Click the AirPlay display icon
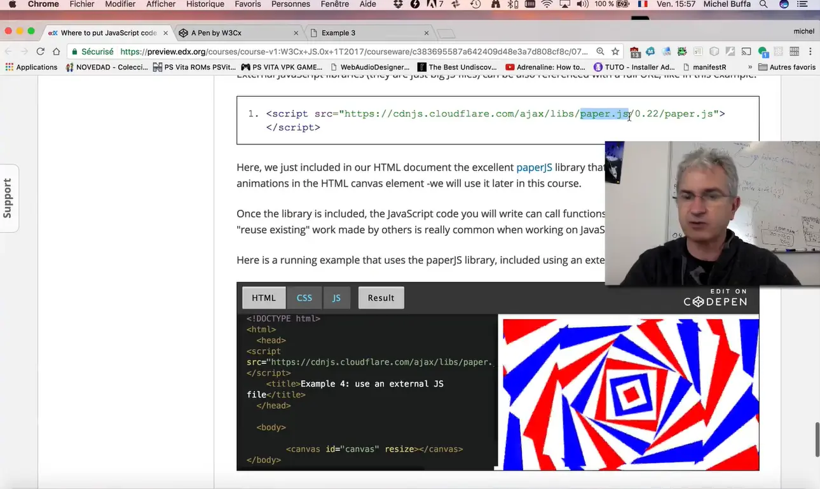This screenshot has width=820, height=489. (565, 4)
